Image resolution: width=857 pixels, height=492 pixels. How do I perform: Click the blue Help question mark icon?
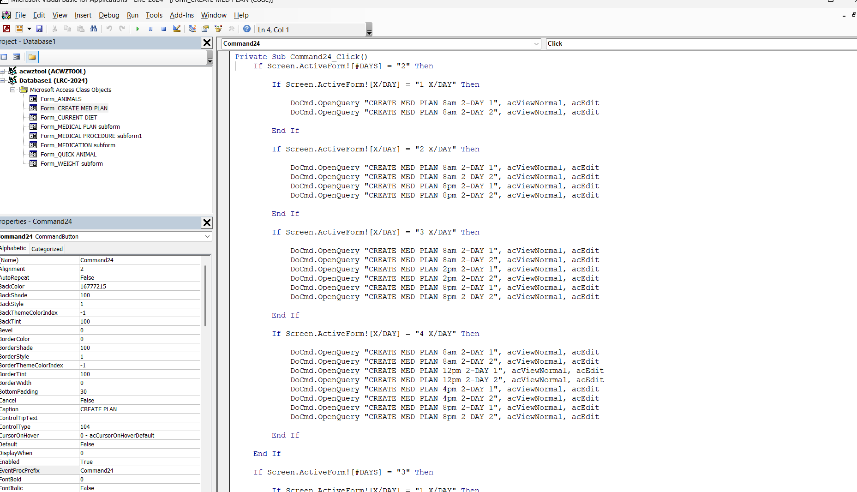[247, 29]
